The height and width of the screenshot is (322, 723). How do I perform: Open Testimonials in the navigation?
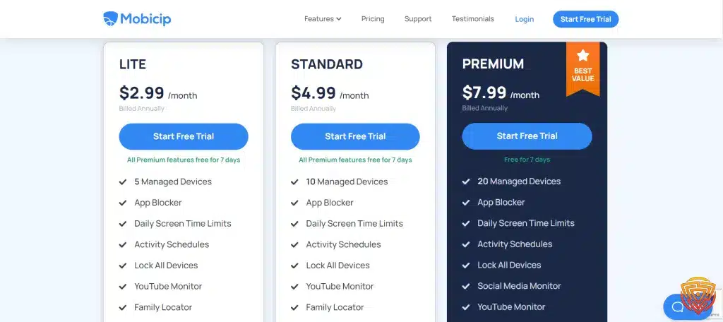[472, 19]
